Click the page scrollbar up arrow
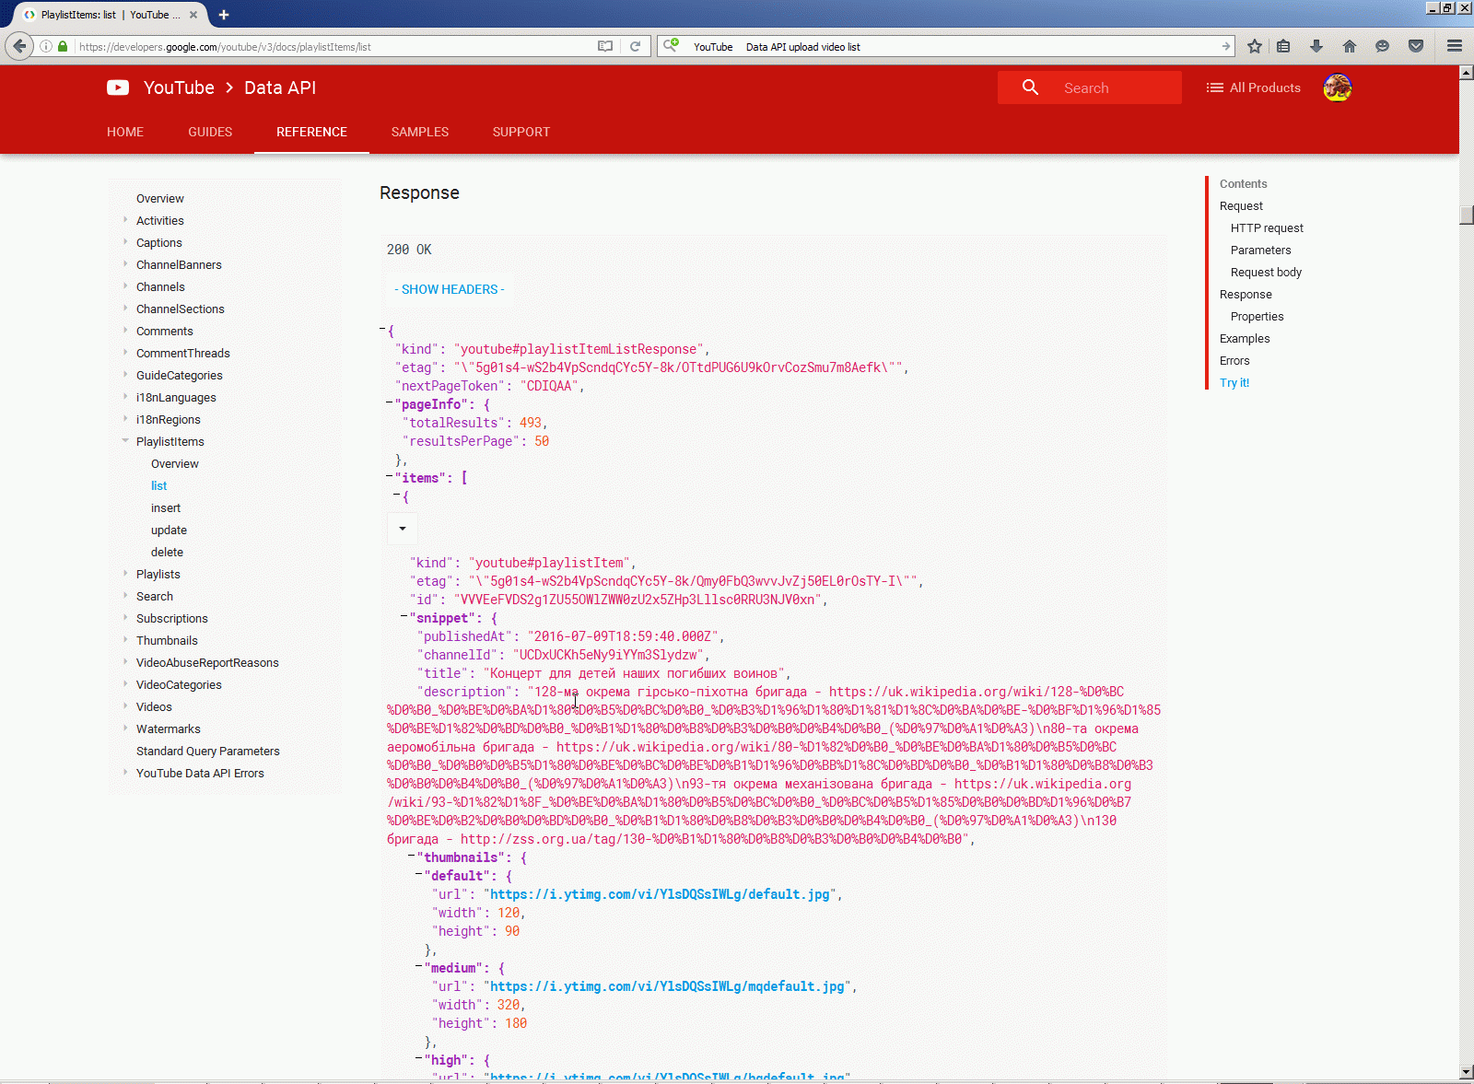Viewport: 1474px width, 1084px height. [1467, 73]
